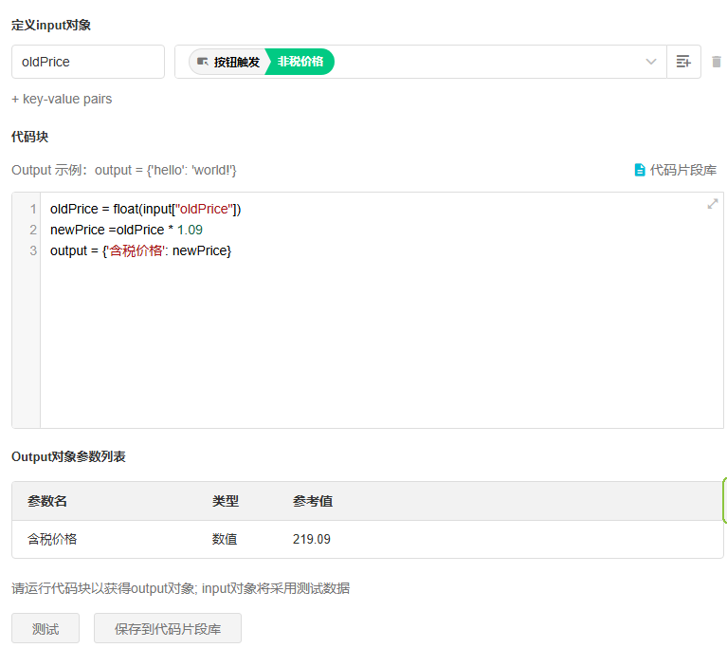Click the 219.09 reference value
727x648 pixels.
pos(312,539)
